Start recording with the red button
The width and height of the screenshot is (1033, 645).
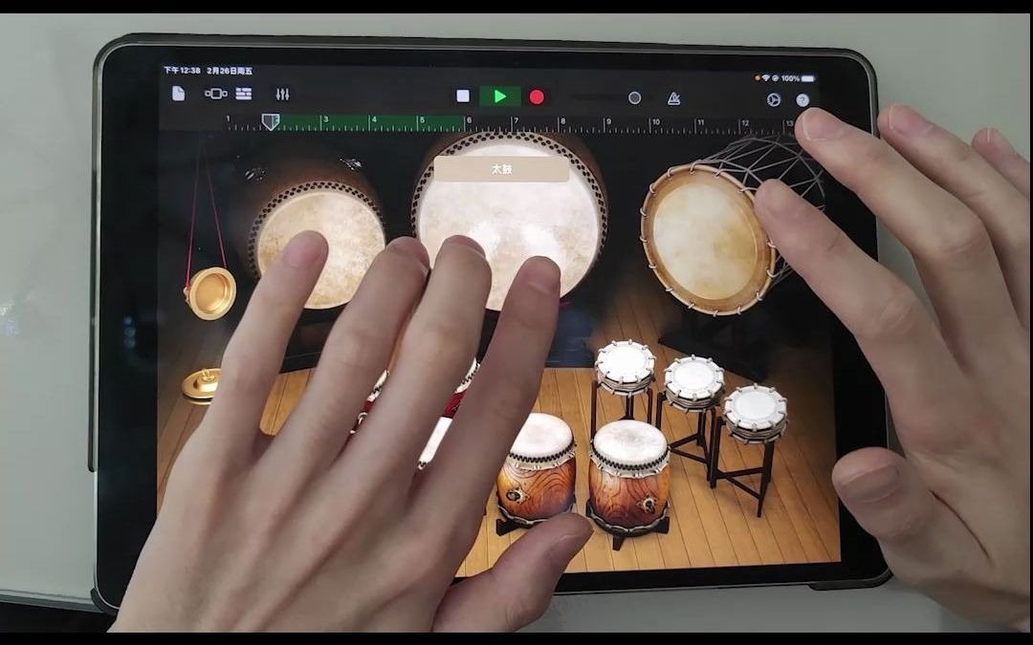(537, 97)
